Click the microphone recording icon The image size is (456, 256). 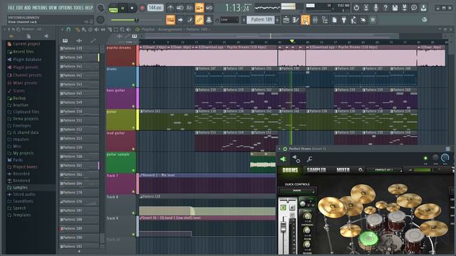(x=375, y=8)
